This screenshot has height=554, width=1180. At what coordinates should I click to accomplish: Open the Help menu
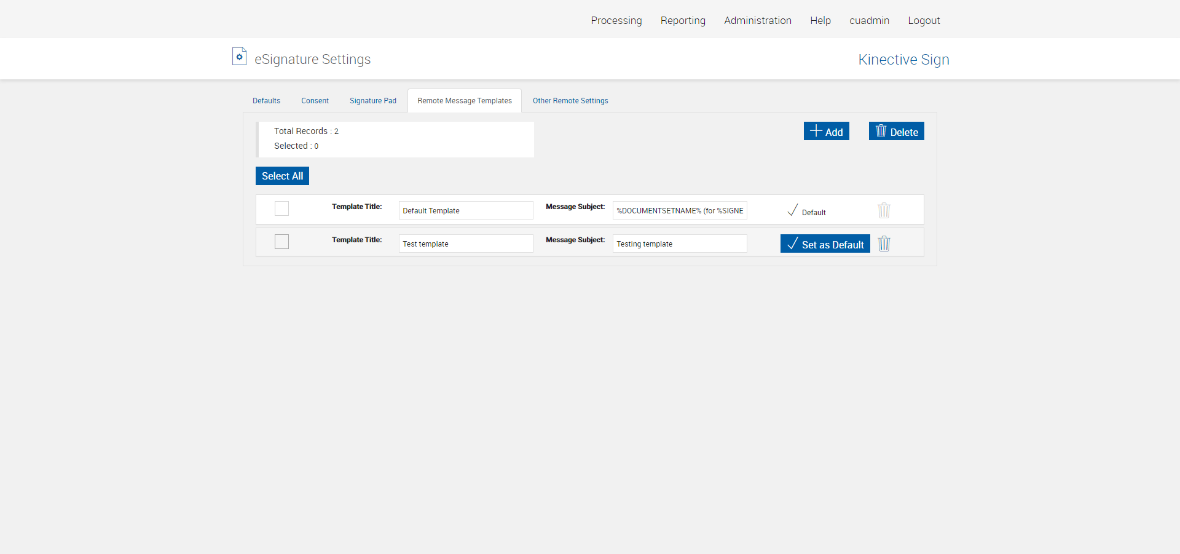coord(820,20)
